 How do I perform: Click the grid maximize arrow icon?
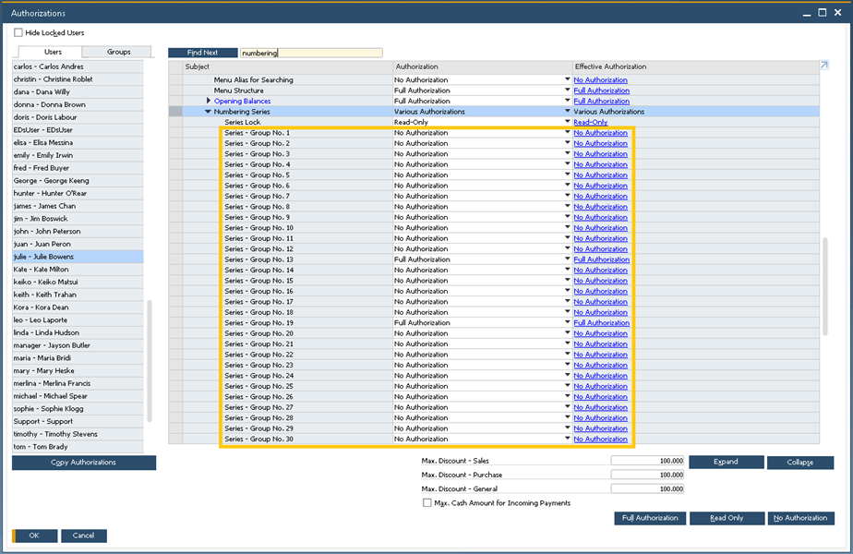823,66
